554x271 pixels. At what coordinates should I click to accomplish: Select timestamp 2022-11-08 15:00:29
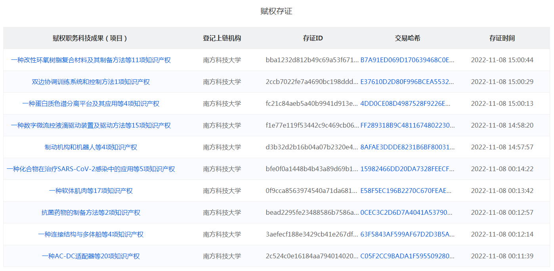pos(502,82)
